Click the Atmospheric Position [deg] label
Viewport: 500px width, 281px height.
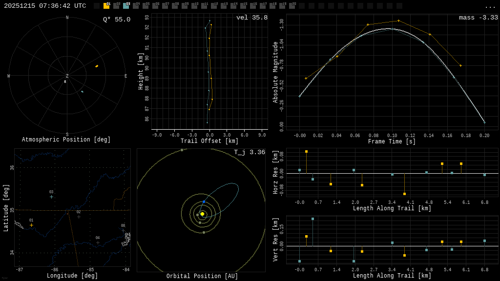pos(66,140)
